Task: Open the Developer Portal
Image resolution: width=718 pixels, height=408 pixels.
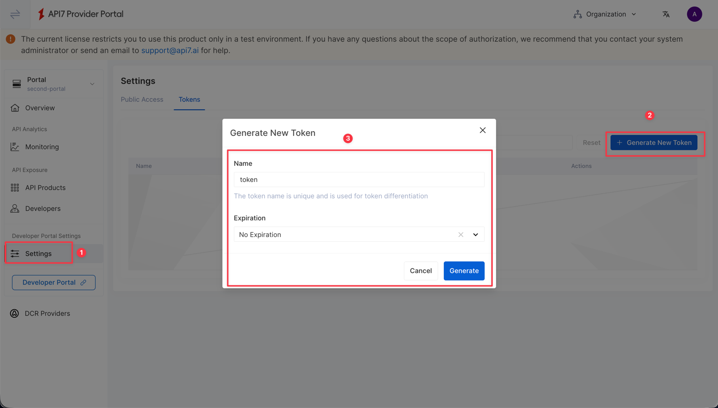Action: point(53,282)
